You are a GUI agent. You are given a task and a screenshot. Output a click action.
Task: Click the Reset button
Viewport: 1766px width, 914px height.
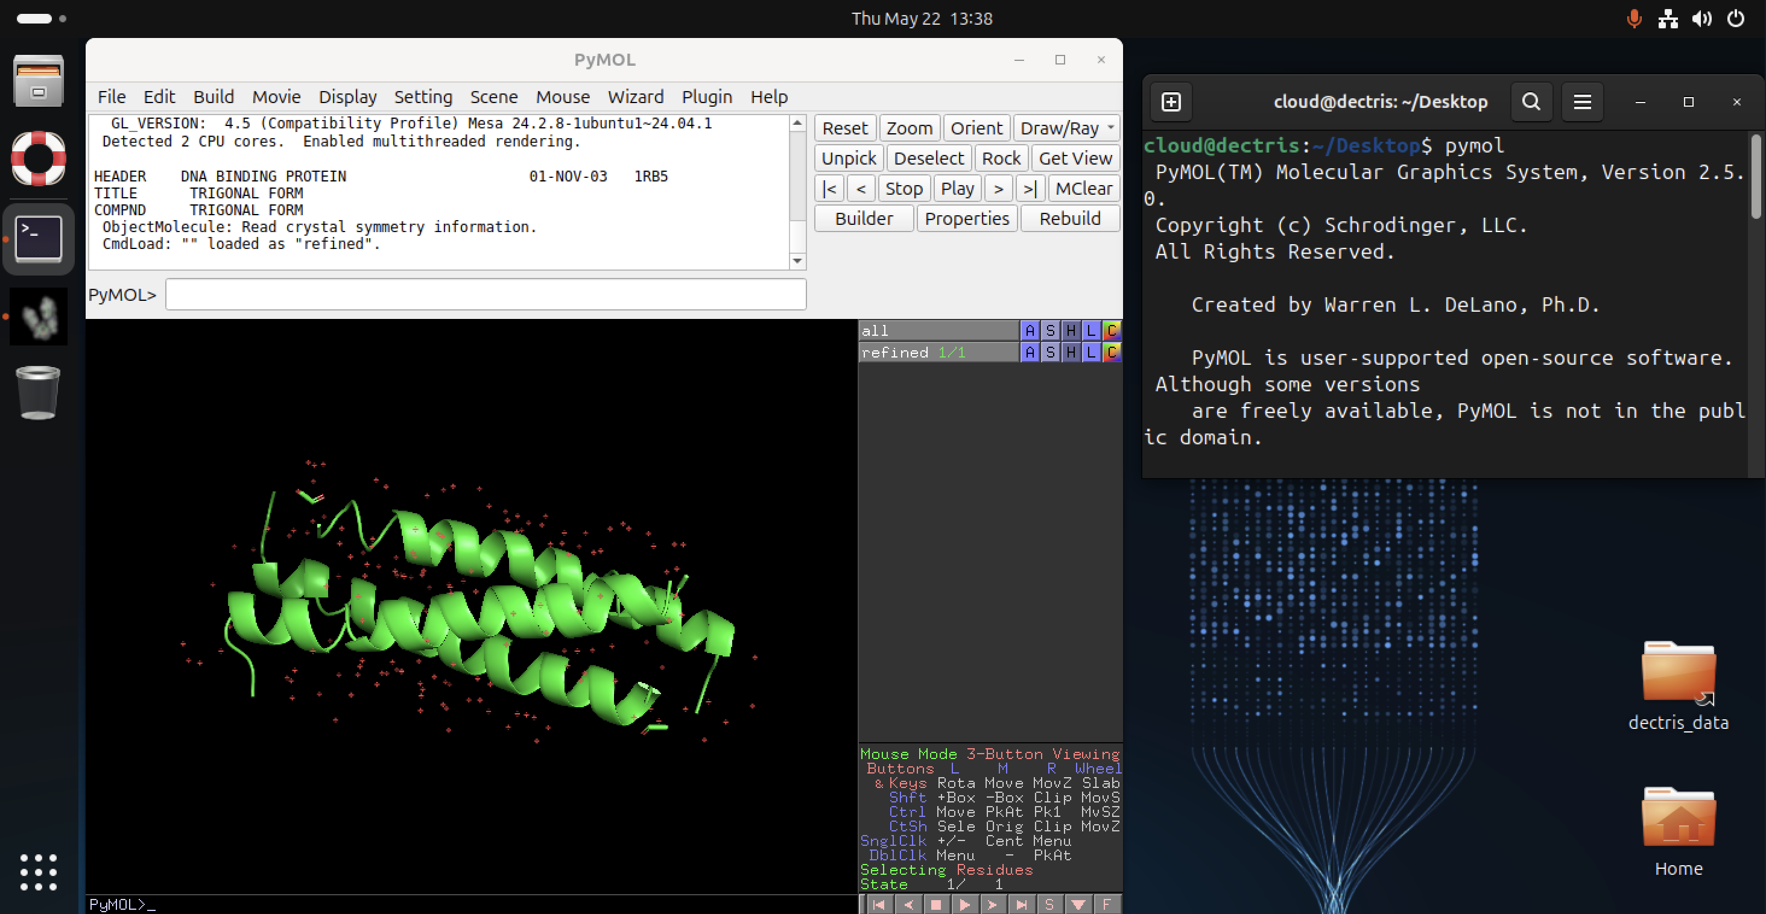click(844, 128)
